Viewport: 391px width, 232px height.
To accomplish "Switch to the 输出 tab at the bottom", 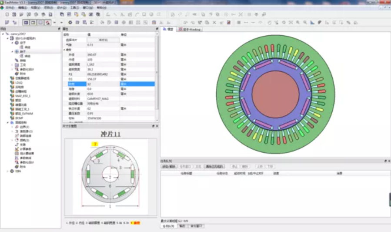I will tap(182, 226).
